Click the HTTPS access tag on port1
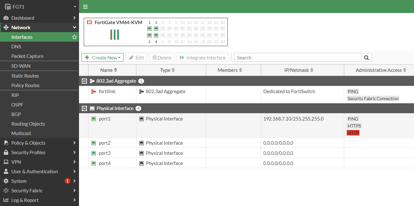 click(x=354, y=126)
